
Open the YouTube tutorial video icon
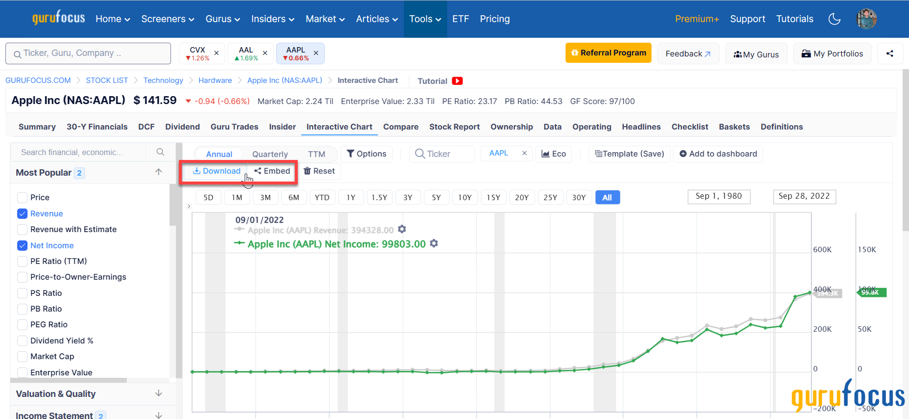[457, 81]
